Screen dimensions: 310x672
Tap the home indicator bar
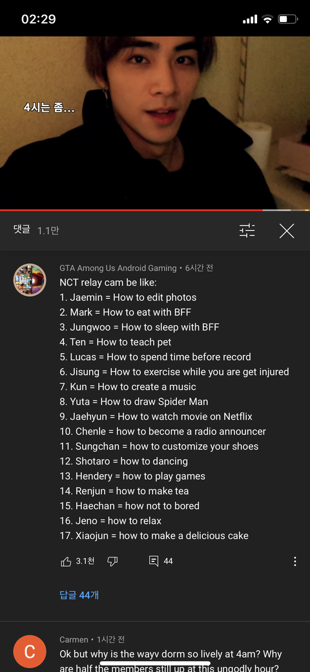155,664
